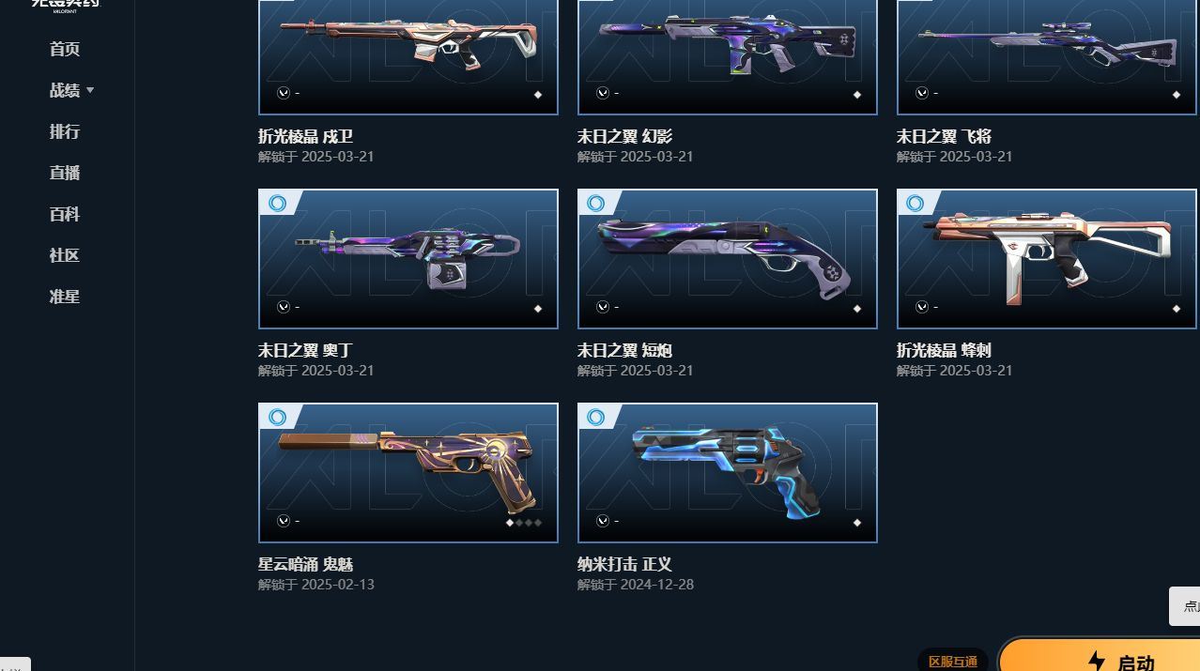Expand the 战绩 dropdown arrow
This screenshot has height=671, width=1200.
(90, 90)
